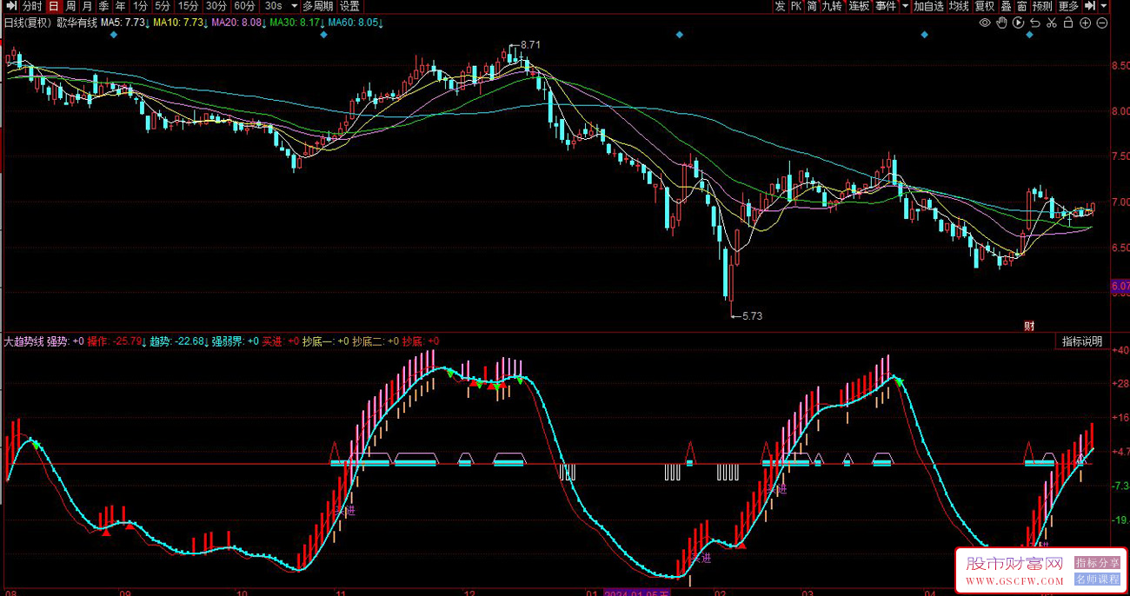Open 多周期 multi-period view
The width and height of the screenshot is (1130, 596).
[318, 6]
